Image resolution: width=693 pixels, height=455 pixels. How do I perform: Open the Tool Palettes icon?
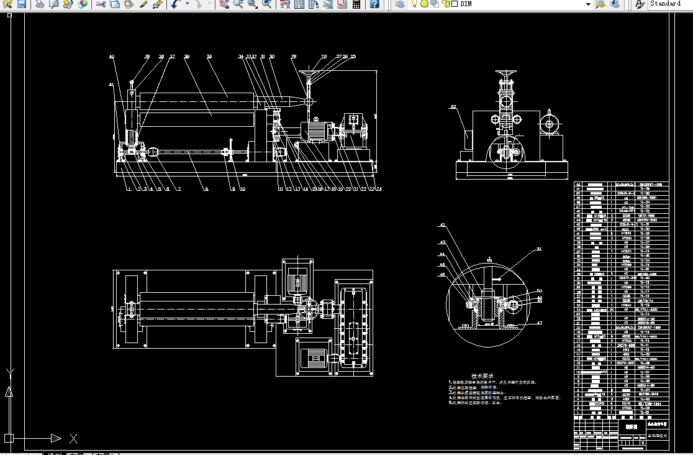314,4
